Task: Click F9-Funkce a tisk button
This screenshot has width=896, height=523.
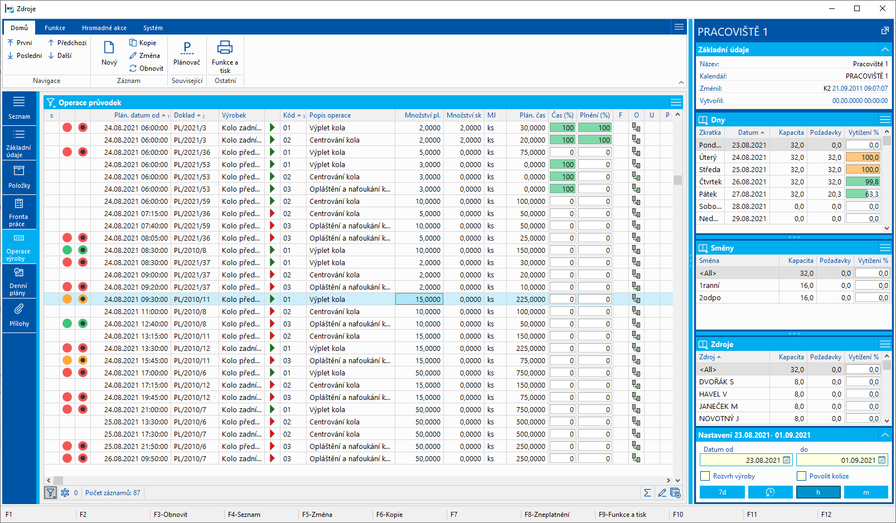Action: [x=622, y=515]
